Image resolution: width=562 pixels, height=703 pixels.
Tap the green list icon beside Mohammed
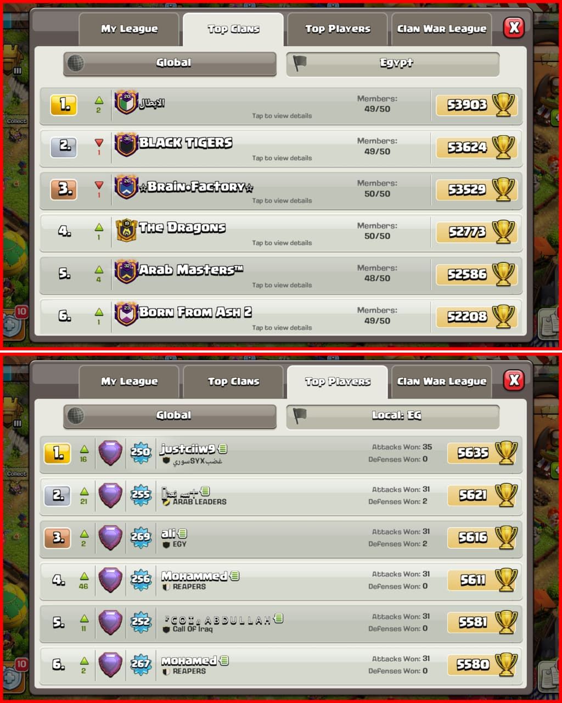click(x=235, y=576)
